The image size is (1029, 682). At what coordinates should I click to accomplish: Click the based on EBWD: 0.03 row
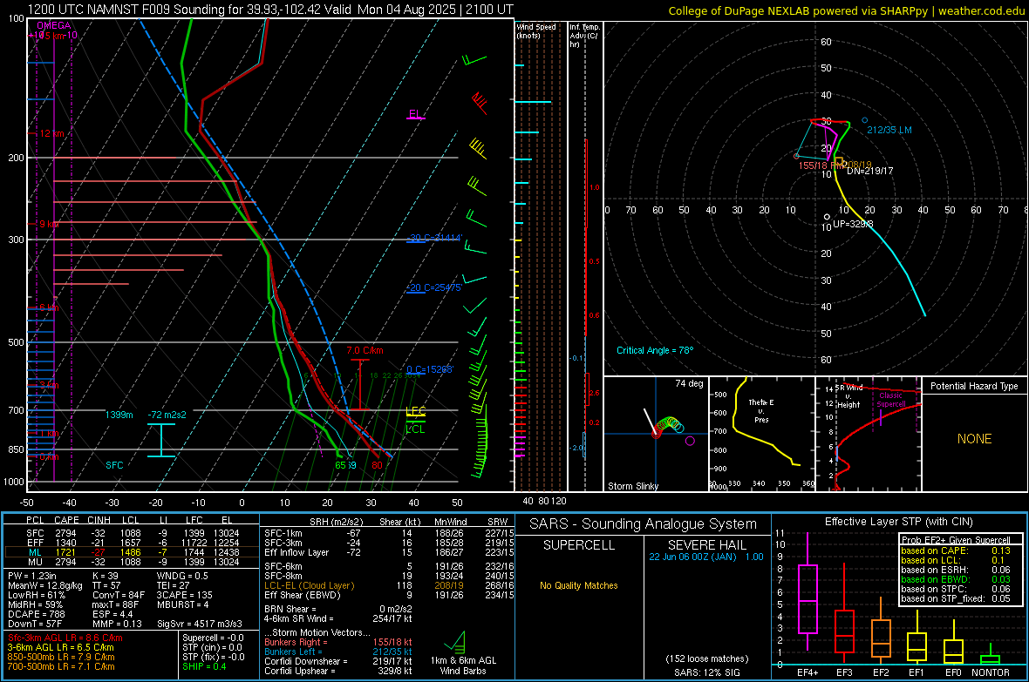tap(956, 580)
